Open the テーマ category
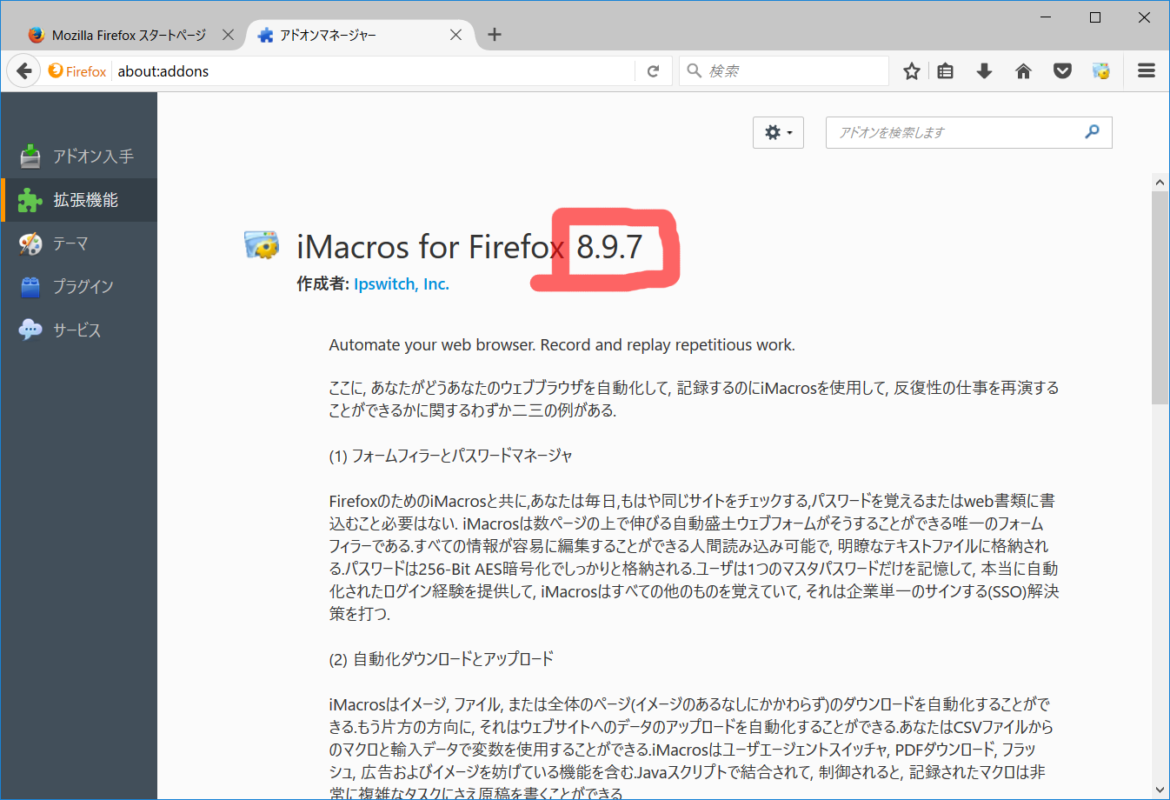This screenshot has width=1170, height=800. coord(70,243)
